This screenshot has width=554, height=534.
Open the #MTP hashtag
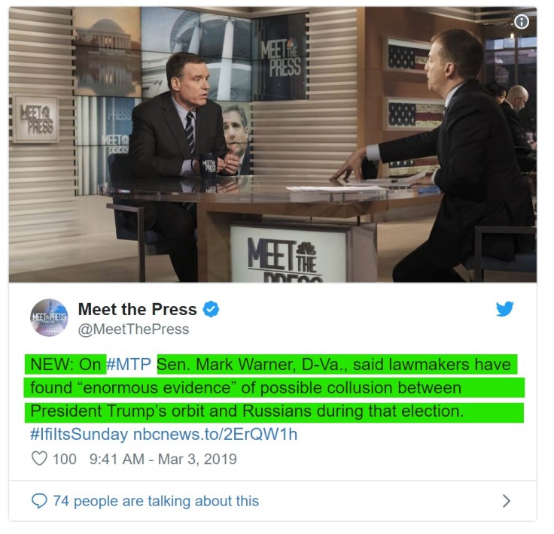(129, 364)
